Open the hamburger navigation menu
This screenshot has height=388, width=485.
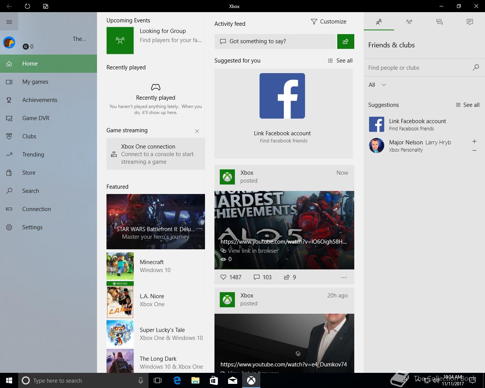pyautogui.click(x=9, y=22)
